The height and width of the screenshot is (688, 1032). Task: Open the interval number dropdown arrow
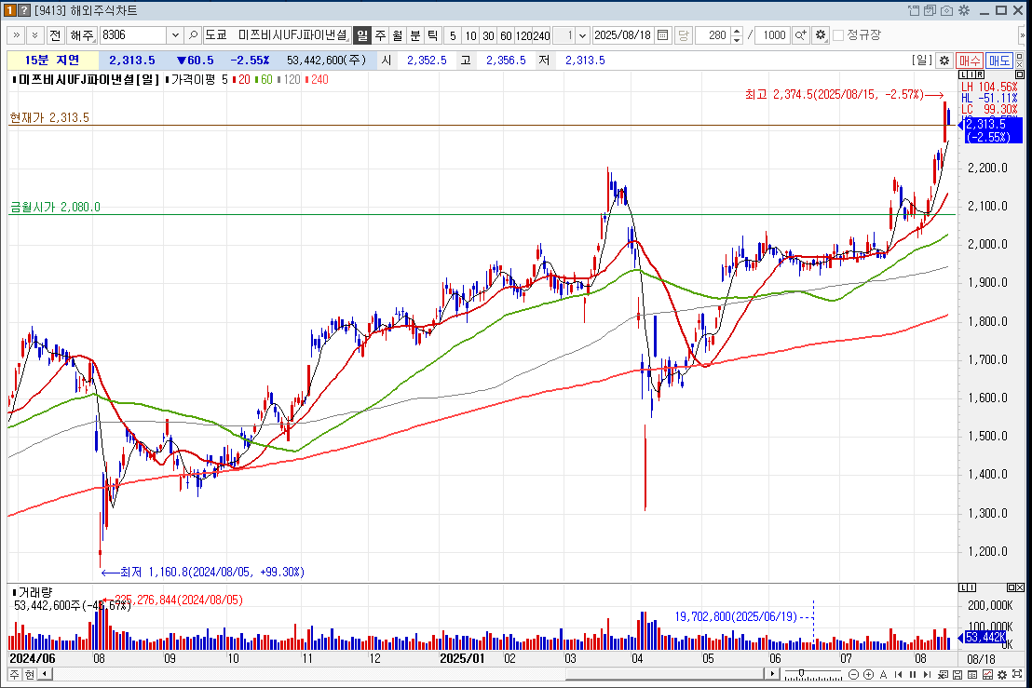tap(583, 35)
